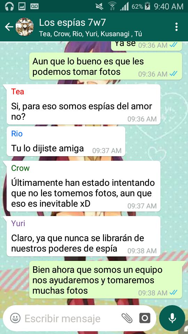Tap the battery indicator in status bar
Image resolution: width=188 pixels, height=334 pixels.
(147, 6)
